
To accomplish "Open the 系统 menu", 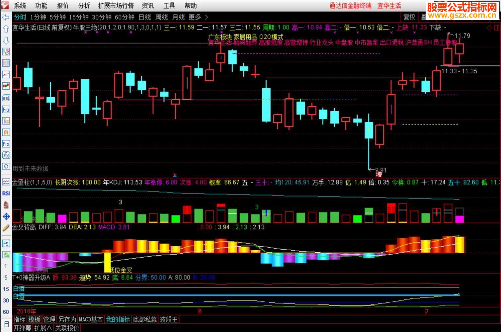I will [20, 6].
